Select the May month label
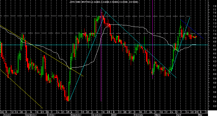The image size is (217, 116). click(200, 115)
